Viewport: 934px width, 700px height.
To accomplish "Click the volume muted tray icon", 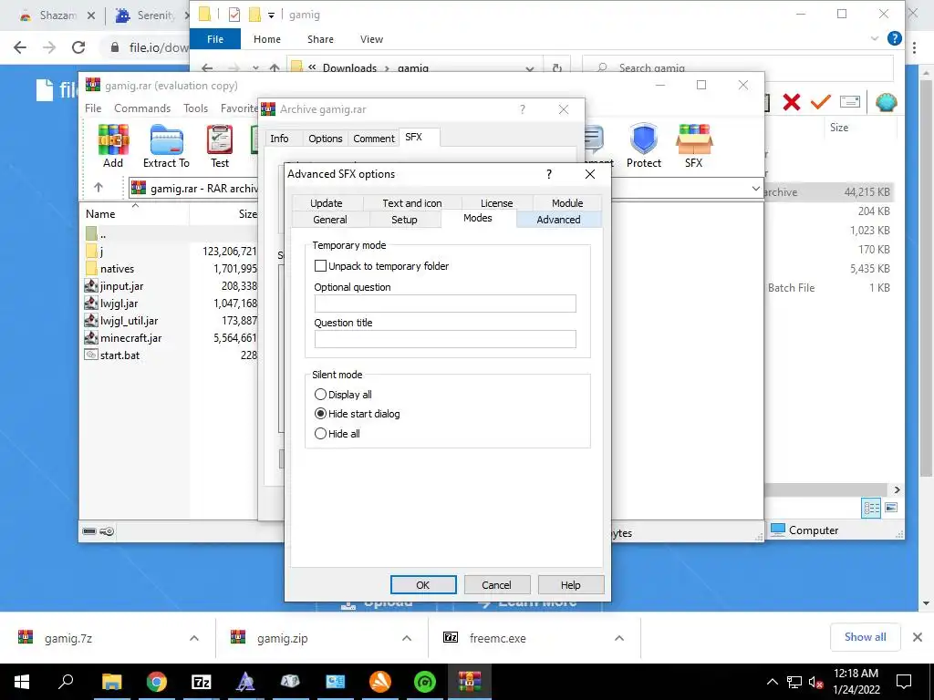I will pyautogui.click(x=815, y=682).
